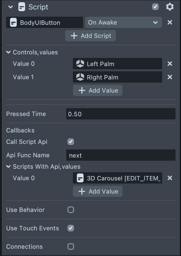The height and width of the screenshot is (256, 181).
Task: Click the Left Palm scene object icon
Action: tap(80, 64)
